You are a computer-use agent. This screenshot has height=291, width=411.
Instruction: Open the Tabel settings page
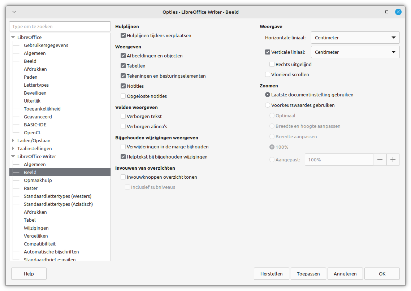tap(30, 220)
